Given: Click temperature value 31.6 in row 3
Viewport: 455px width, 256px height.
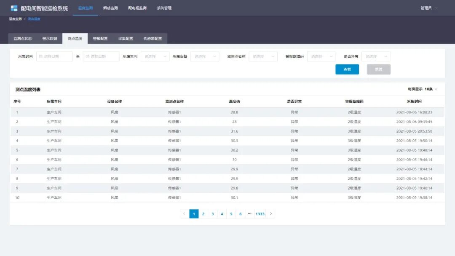Looking at the screenshot, I should (235, 131).
